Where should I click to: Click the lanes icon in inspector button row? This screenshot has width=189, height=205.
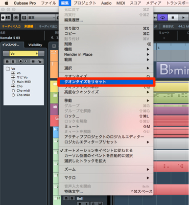tap(33, 61)
